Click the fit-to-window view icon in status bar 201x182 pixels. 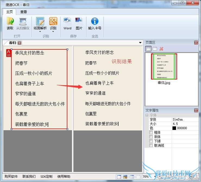click(x=119, y=177)
